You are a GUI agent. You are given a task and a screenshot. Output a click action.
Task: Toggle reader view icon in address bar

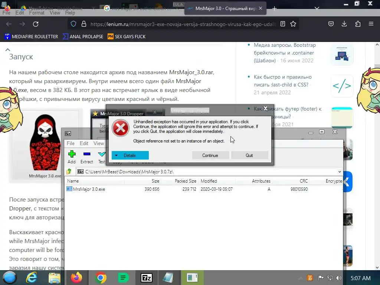282,24
